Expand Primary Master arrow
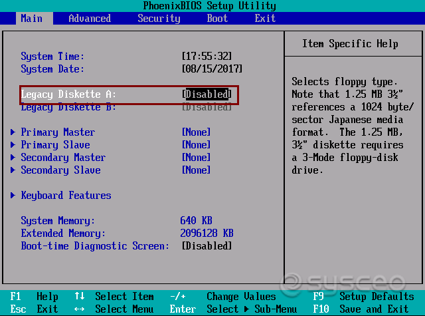 click(13, 132)
